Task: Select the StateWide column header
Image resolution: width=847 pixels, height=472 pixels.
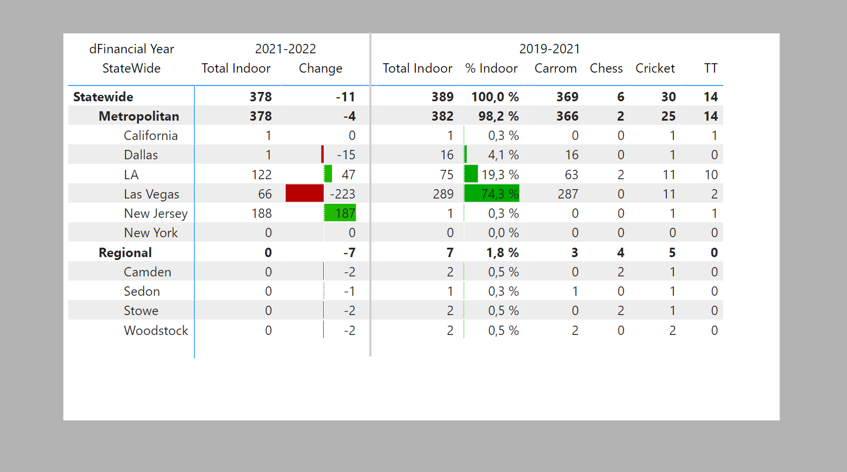Action: pyautogui.click(x=131, y=69)
